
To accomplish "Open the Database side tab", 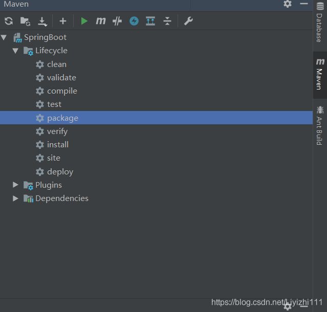I will [x=320, y=23].
